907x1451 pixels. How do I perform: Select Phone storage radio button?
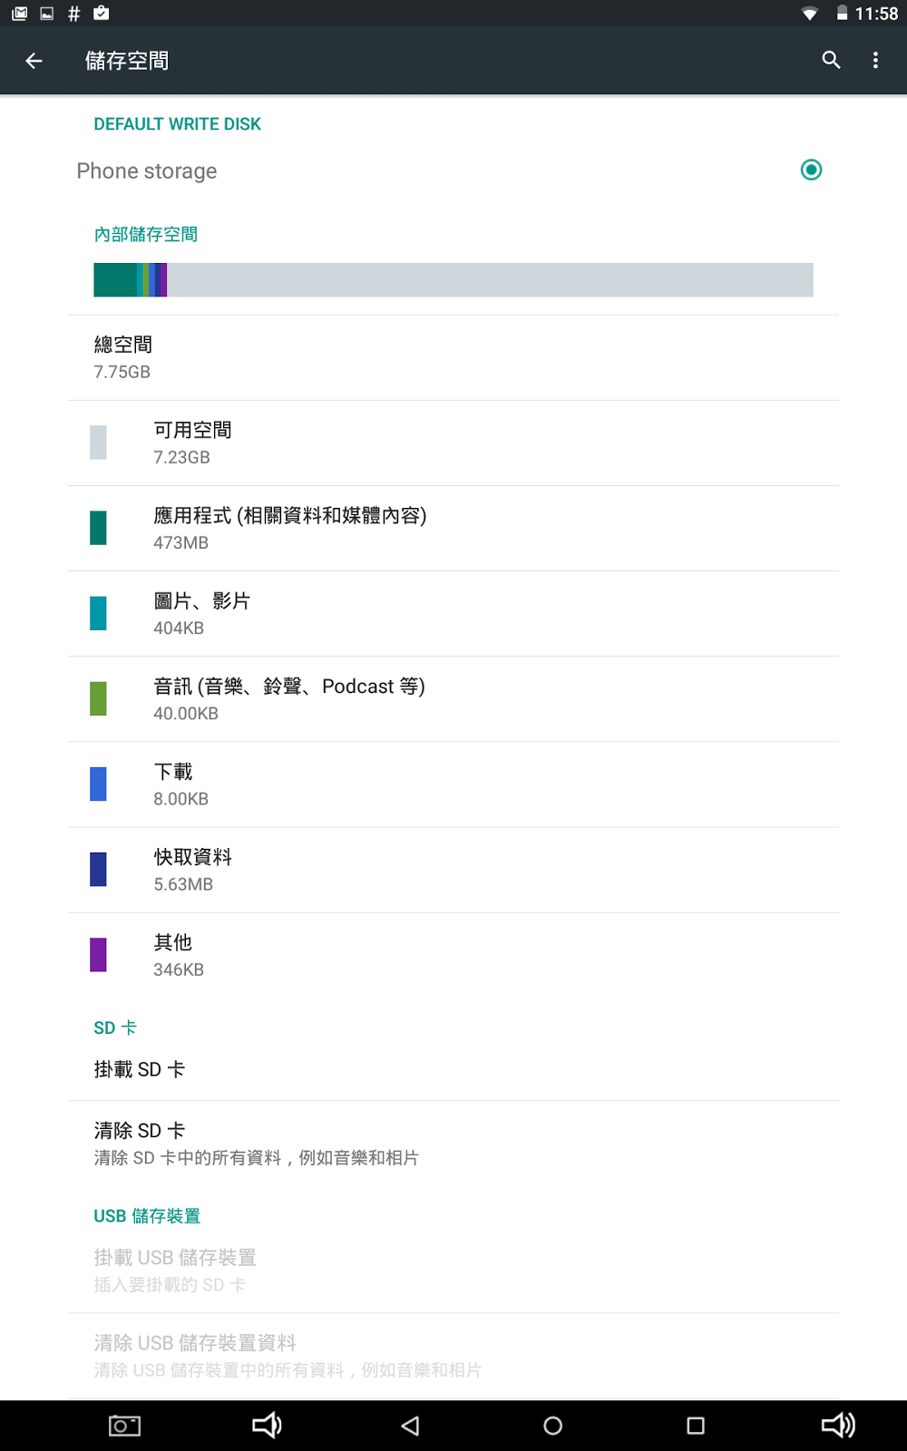811,170
